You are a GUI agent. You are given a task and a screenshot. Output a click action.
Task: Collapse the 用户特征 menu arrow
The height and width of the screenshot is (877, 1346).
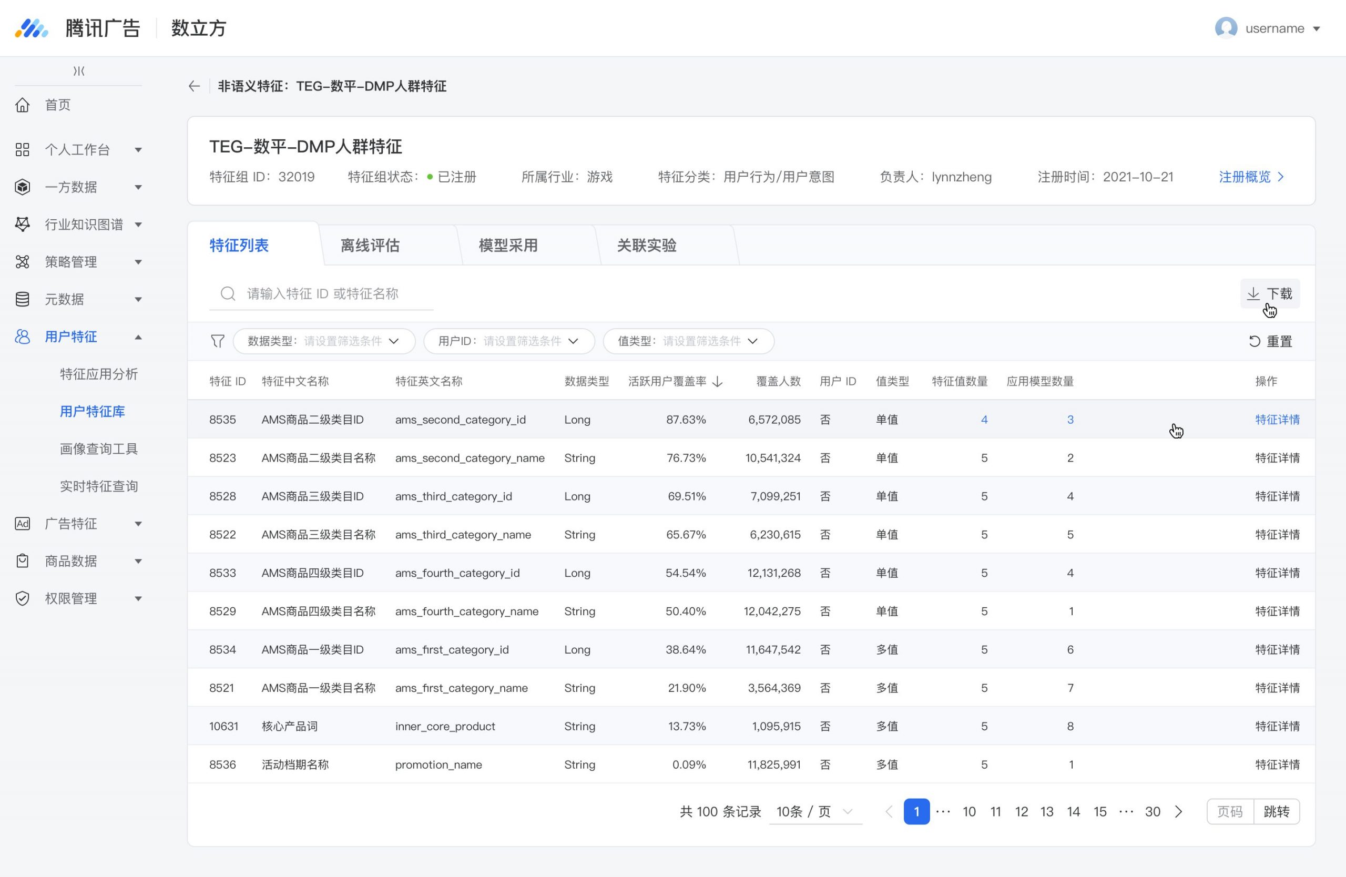[x=138, y=337]
